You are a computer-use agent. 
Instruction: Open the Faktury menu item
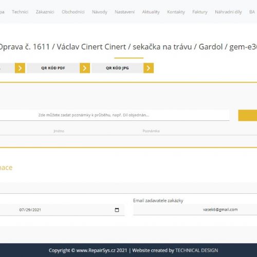(200, 12)
